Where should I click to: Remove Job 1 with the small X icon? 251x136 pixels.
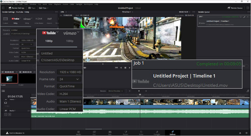tap(248, 17)
